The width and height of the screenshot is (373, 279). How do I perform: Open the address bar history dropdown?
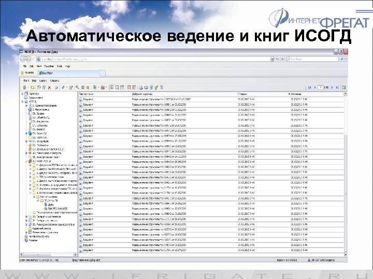[x=272, y=59]
